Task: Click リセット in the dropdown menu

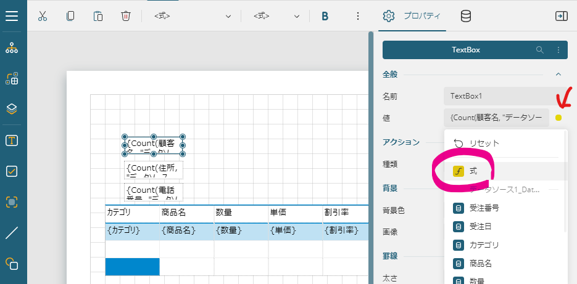Action: point(484,143)
